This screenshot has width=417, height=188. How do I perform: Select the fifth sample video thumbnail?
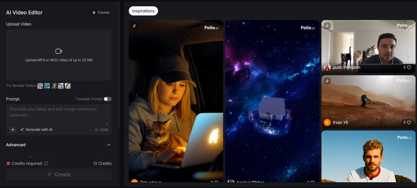tap(68, 86)
